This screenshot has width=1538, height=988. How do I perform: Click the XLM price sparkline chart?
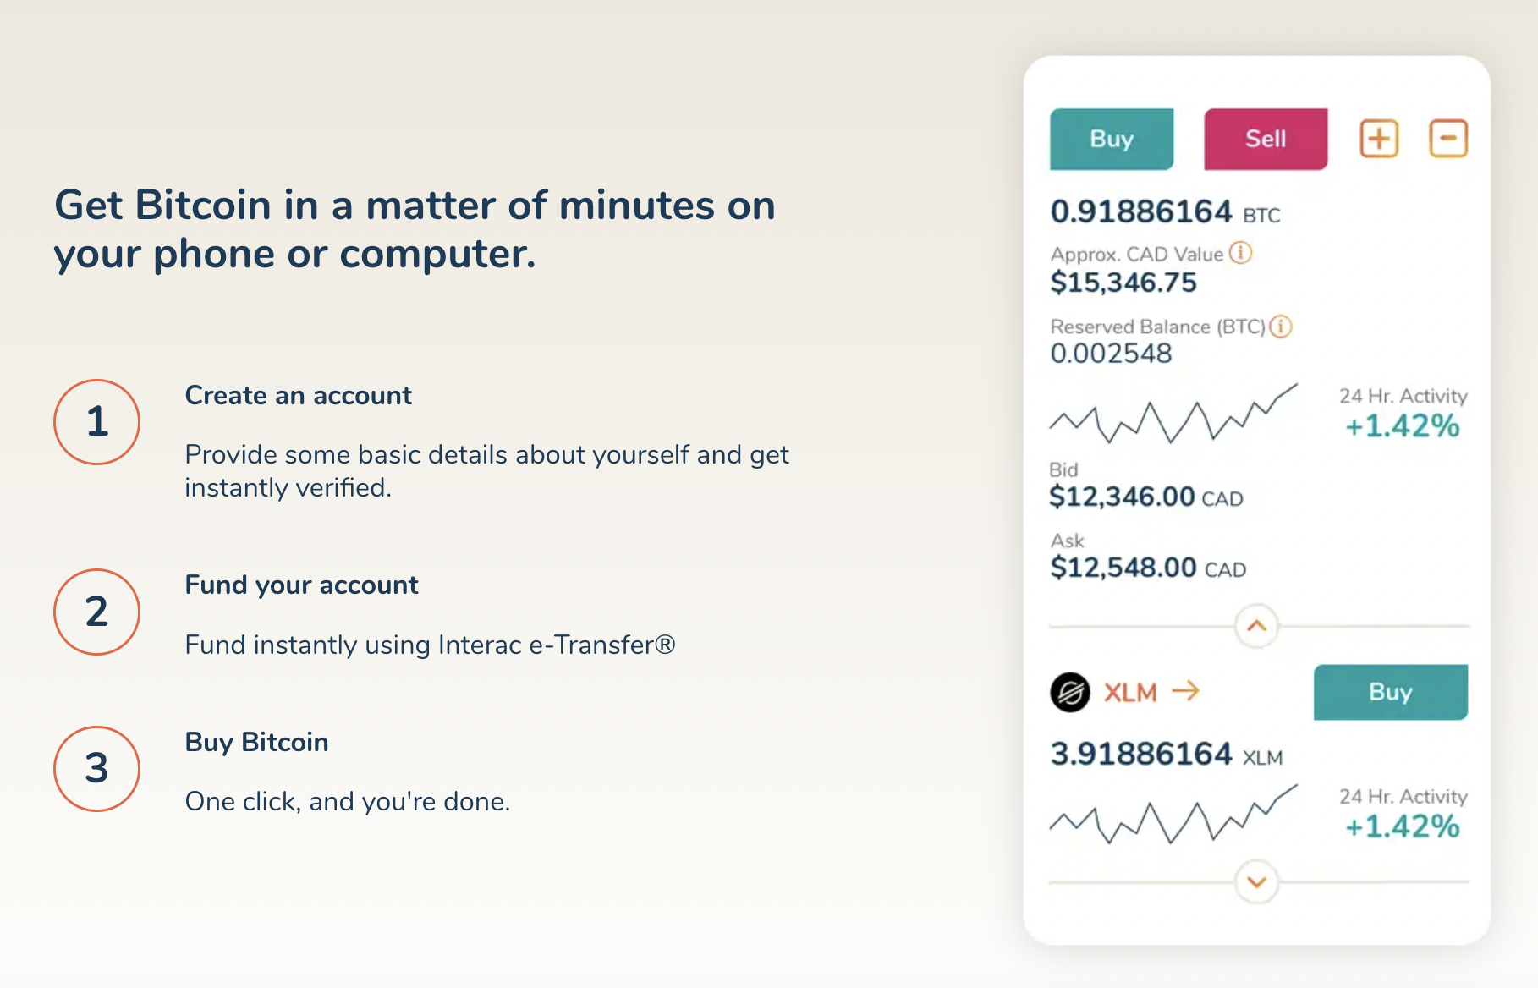(1173, 815)
